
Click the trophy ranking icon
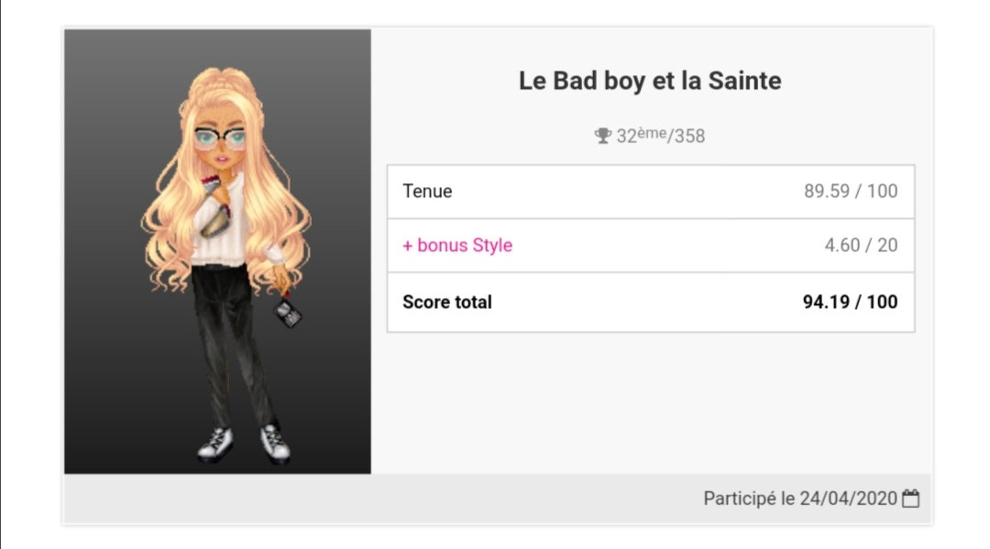click(602, 136)
